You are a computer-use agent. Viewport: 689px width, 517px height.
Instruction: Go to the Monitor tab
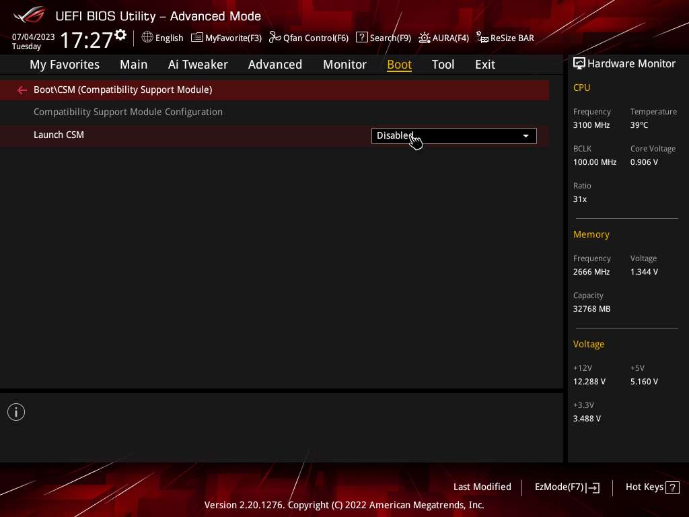click(345, 65)
